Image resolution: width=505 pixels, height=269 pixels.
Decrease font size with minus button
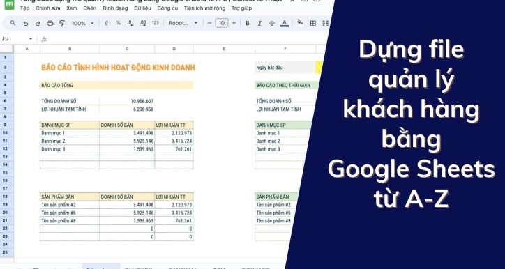pos(210,23)
